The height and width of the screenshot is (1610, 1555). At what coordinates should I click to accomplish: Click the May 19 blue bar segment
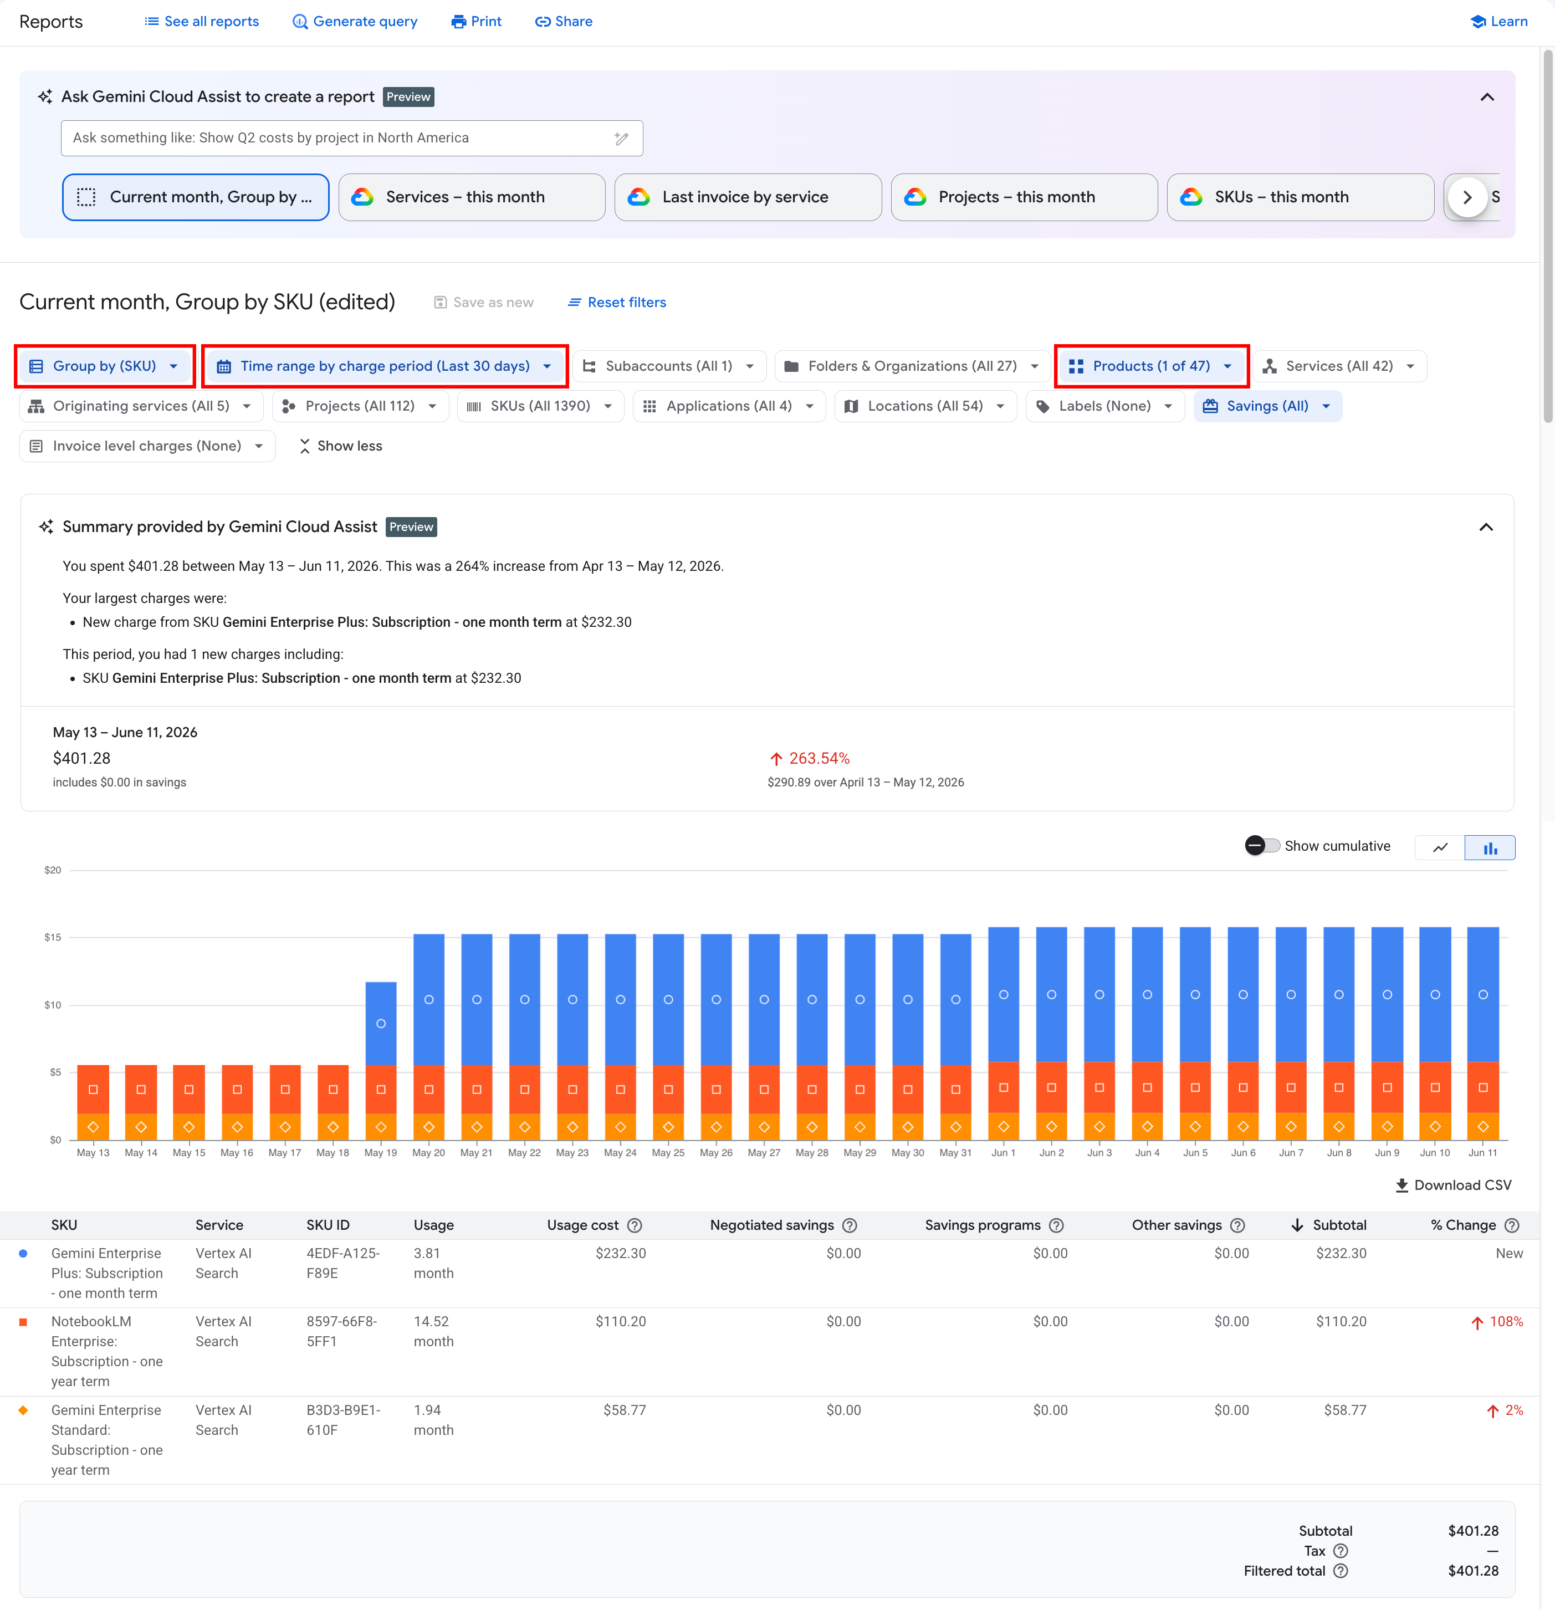(380, 1023)
